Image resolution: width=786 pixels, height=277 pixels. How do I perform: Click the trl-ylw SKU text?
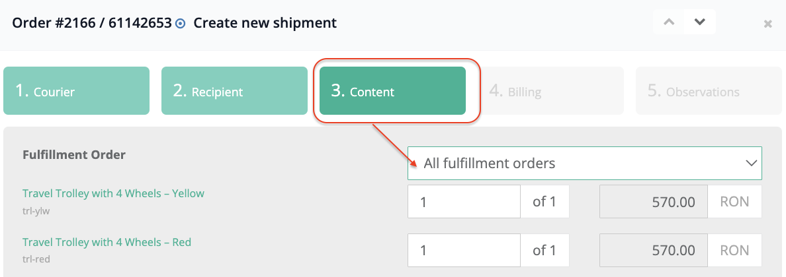point(36,211)
